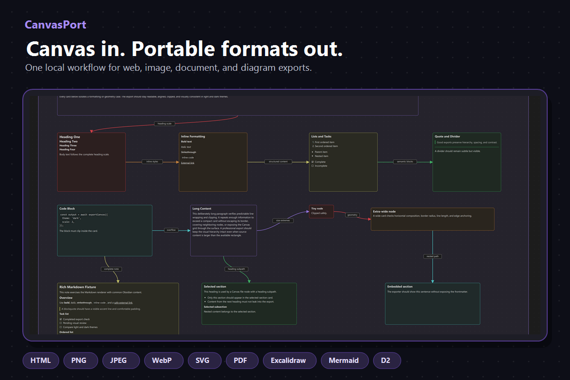Image resolution: width=570 pixels, height=380 pixels.
Task: Open the safe external link in Rich Markdown card
Action: pos(123,303)
